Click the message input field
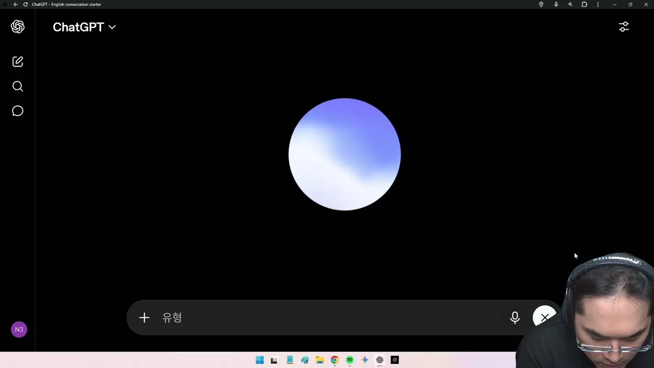654x368 pixels. click(x=332, y=318)
